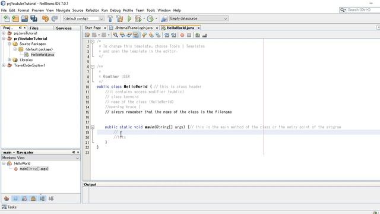
Task: Click the Last Edit icon in editor toolbar
Action: 87,35
